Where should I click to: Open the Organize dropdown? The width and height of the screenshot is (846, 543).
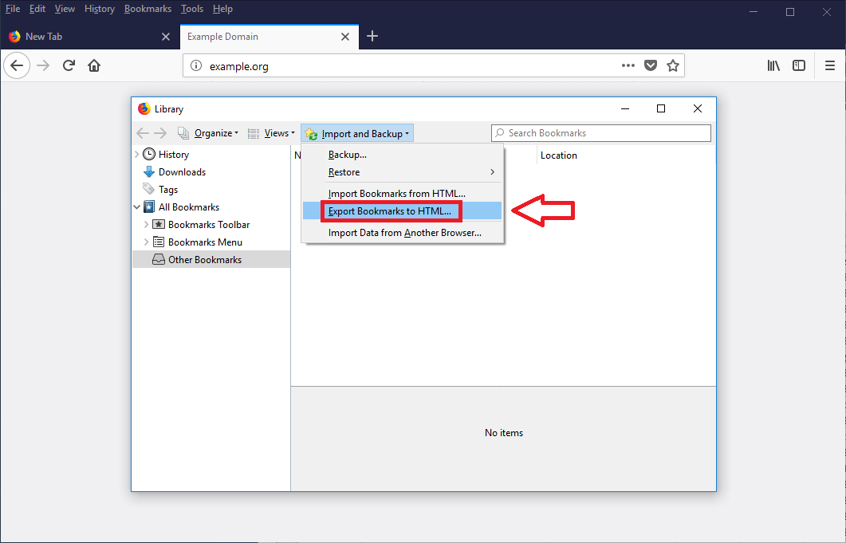(x=208, y=133)
